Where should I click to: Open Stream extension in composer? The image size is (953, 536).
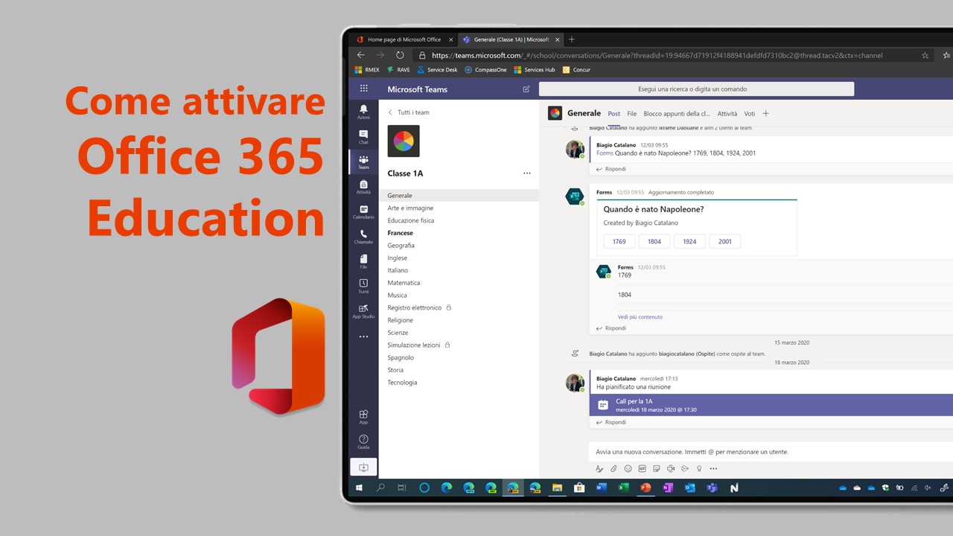pos(685,469)
